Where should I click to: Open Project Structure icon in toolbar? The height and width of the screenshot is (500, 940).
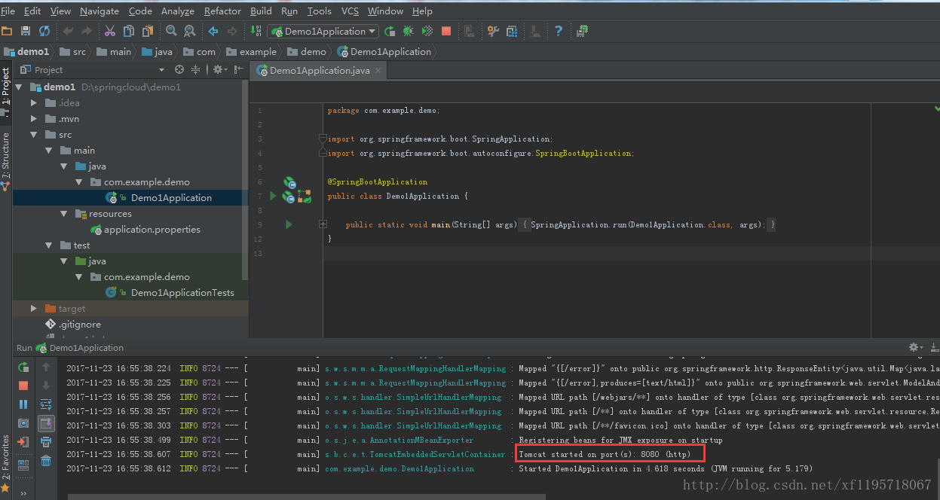tap(513, 31)
